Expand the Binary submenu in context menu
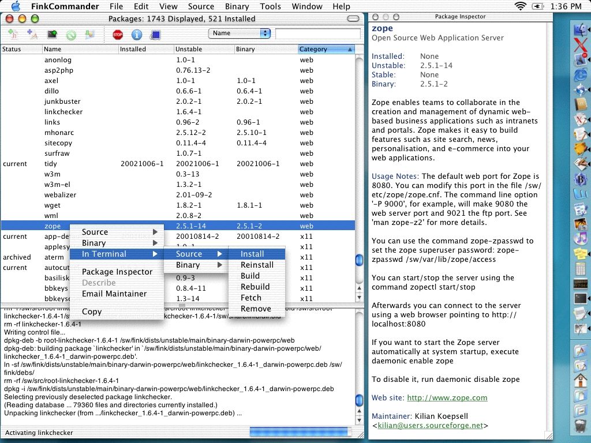This screenshot has width=591, height=443. (117, 243)
